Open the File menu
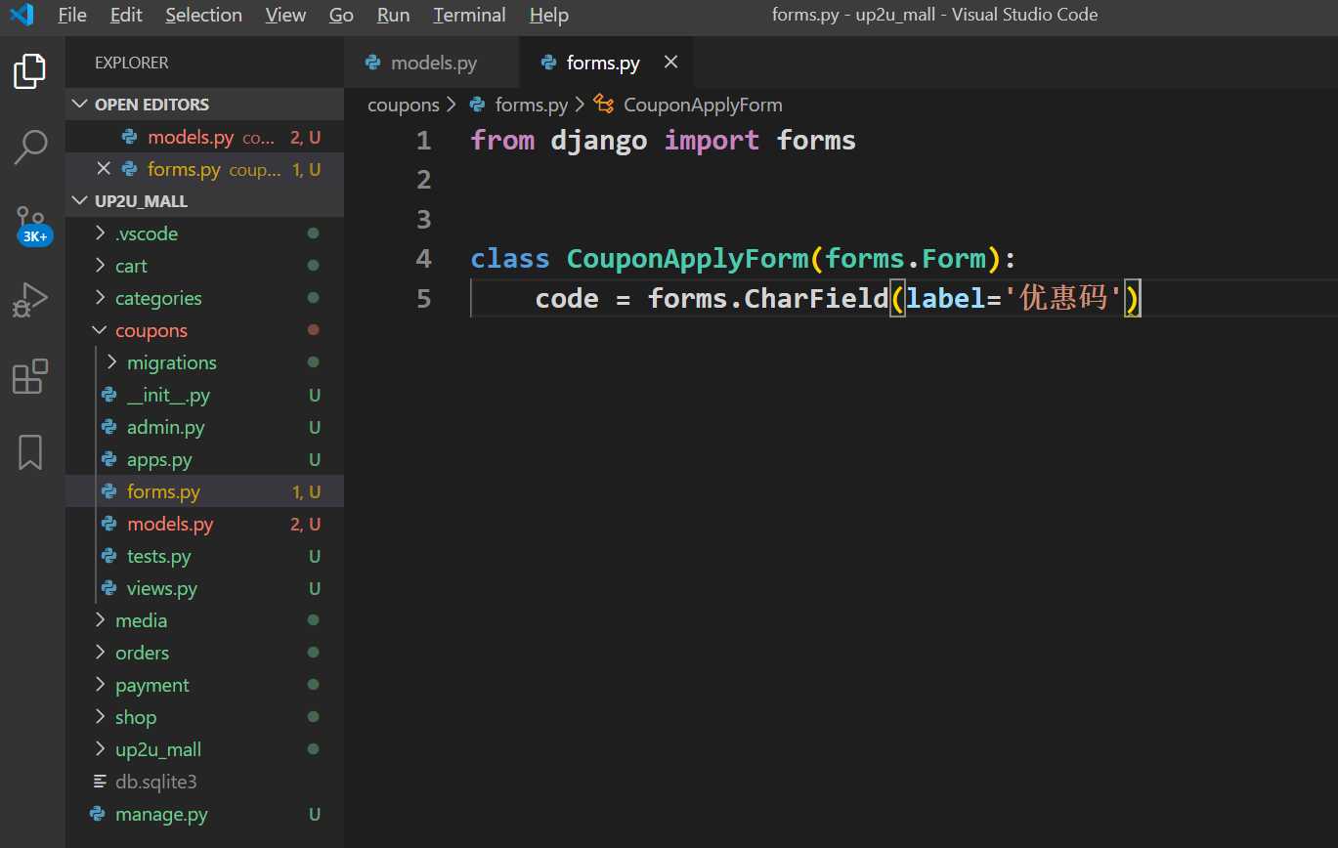 click(72, 15)
